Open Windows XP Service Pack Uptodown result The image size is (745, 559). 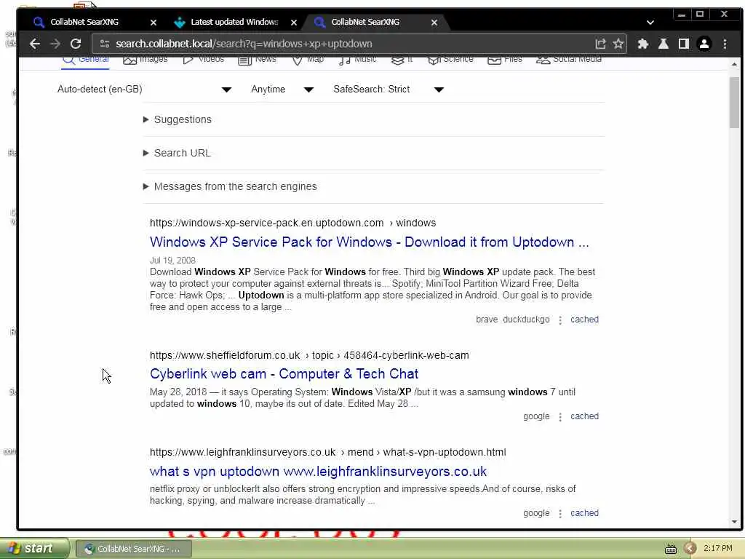(x=369, y=242)
